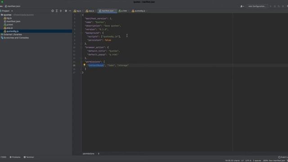Screen dimensions: 288x162
Task: Click the highlighted contextMenus string
Action: point(96,65)
